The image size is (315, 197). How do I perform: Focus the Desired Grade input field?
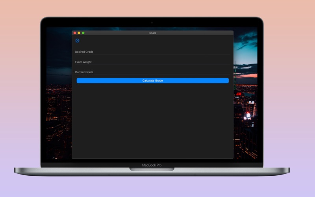(x=152, y=52)
